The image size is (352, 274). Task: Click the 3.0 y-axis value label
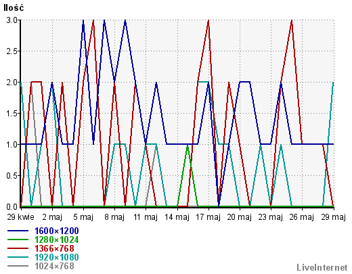click(x=12, y=20)
